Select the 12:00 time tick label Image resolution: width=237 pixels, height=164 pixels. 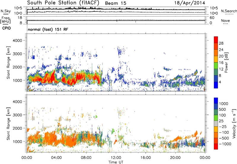(116, 158)
